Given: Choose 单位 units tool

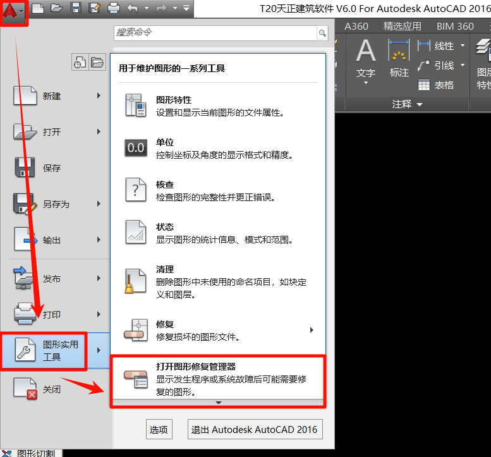Looking at the screenshot, I should [218, 148].
